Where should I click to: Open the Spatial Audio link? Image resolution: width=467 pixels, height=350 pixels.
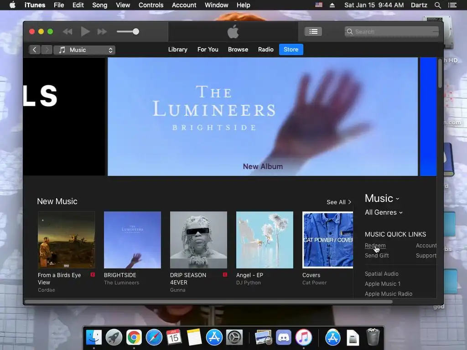tap(382, 274)
